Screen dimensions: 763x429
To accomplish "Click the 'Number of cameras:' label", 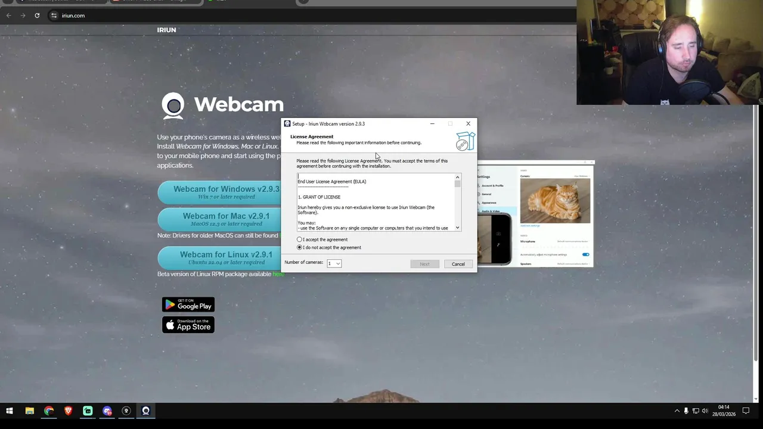I will coord(304,262).
